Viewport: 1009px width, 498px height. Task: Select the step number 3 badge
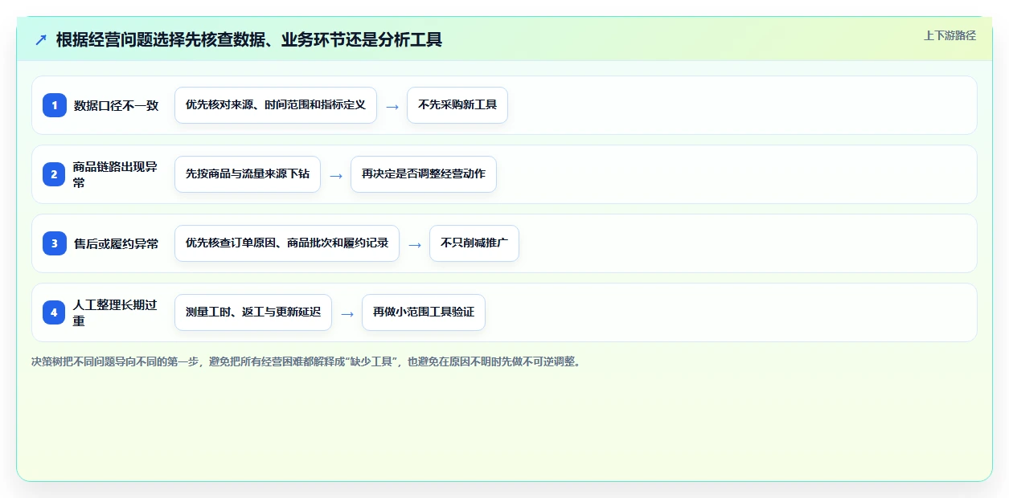(55, 243)
